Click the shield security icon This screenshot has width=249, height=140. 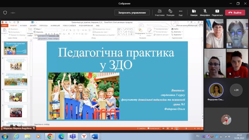[5, 12]
